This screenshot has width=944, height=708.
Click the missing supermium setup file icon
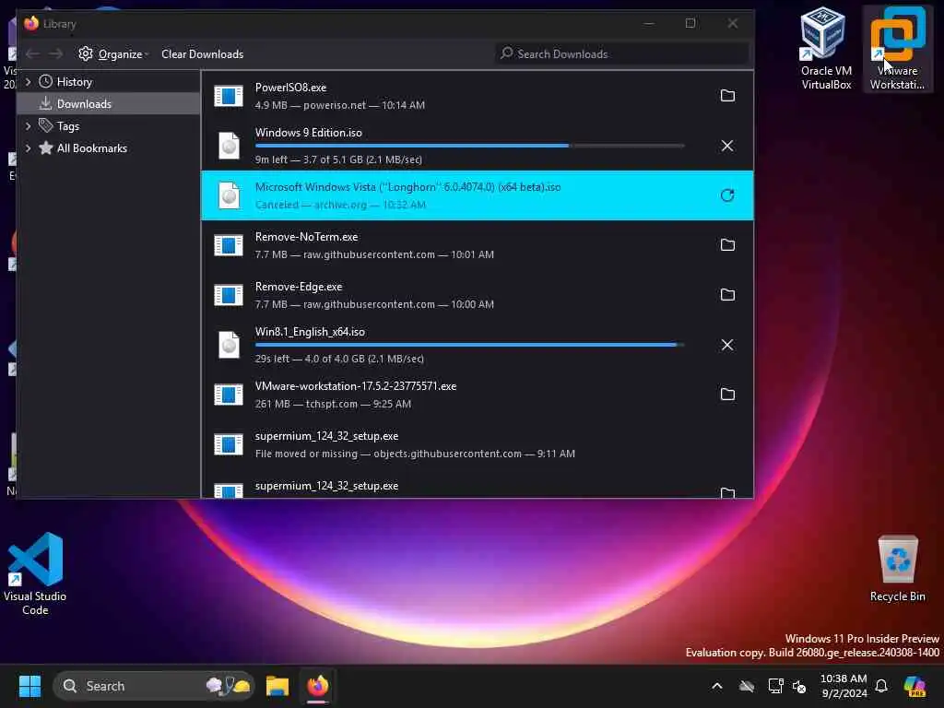click(229, 444)
